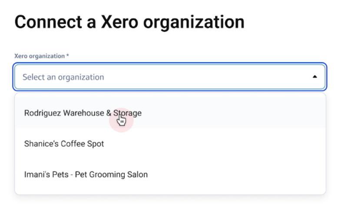Pick Imani's Pets - Pet Grooming Salon
This screenshot has height=213, width=351.
pyautogui.click(x=86, y=175)
